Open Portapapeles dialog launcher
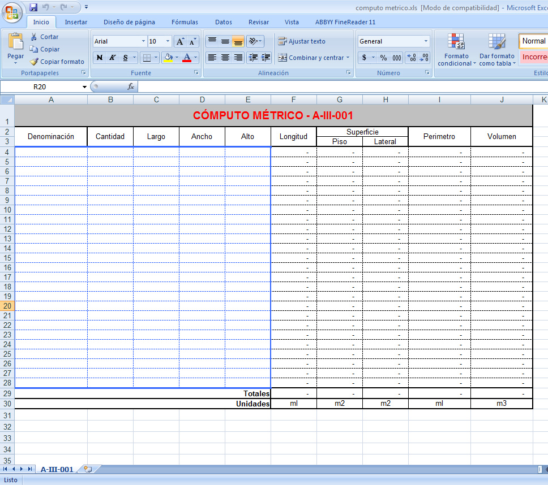Image resolution: width=548 pixels, height=485 pixels. (x=84, y=72)
